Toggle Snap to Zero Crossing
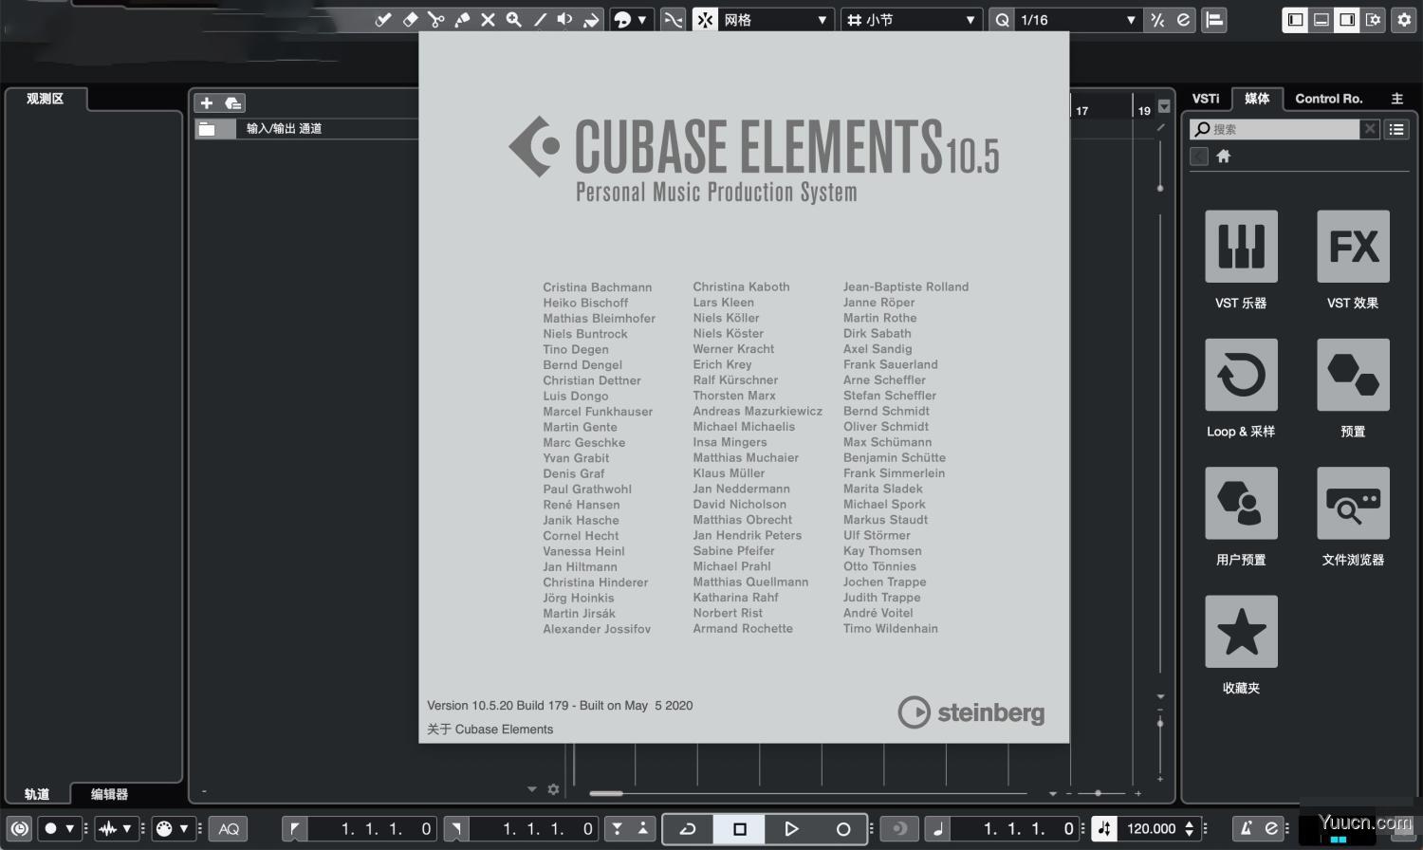This screenshot has width=1423, height=850. click(673, 20)
